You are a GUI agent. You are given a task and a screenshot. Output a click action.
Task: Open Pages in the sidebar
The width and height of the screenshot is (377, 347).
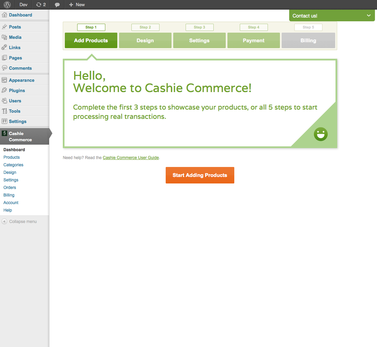point(15,58)
